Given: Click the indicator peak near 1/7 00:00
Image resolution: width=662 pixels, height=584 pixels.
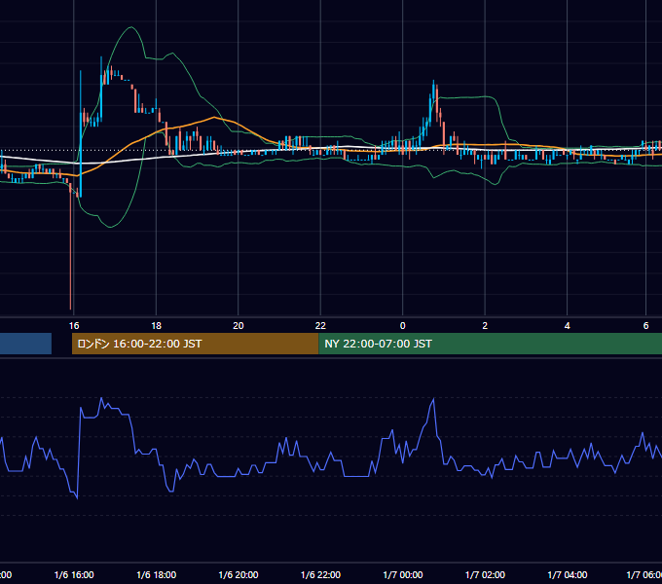Looking at the screenshot, I should pos(433,399).
